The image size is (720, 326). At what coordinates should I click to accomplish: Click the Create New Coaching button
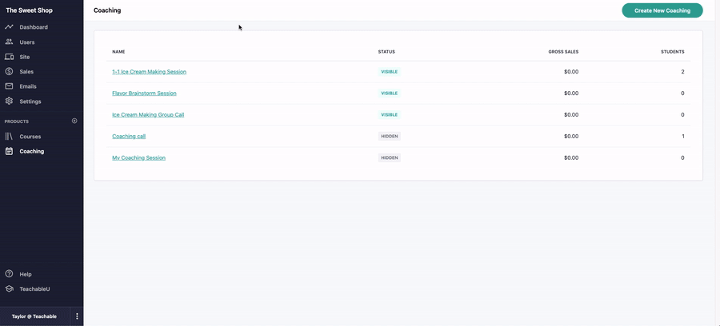tap(662, 10)
